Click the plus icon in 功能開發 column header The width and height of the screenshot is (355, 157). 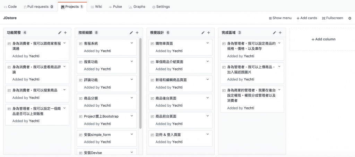[x=65, y=33]
